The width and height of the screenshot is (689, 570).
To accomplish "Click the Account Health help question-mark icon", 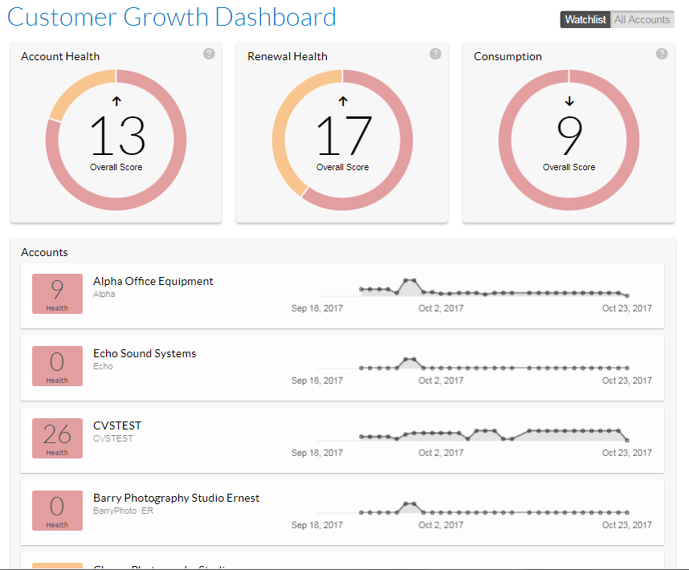I will click(x=209, y=54).
